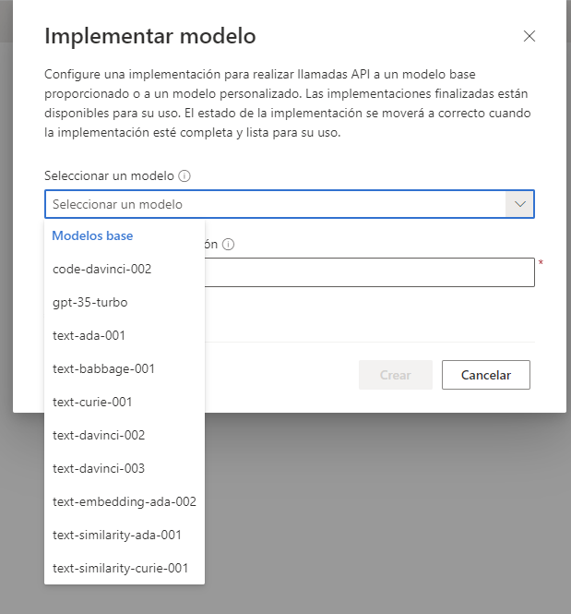Open info tooltip next to Seleccionar un modelo
Image resolution: width=571 pixels, height=614 pixels.
[184, 175]
